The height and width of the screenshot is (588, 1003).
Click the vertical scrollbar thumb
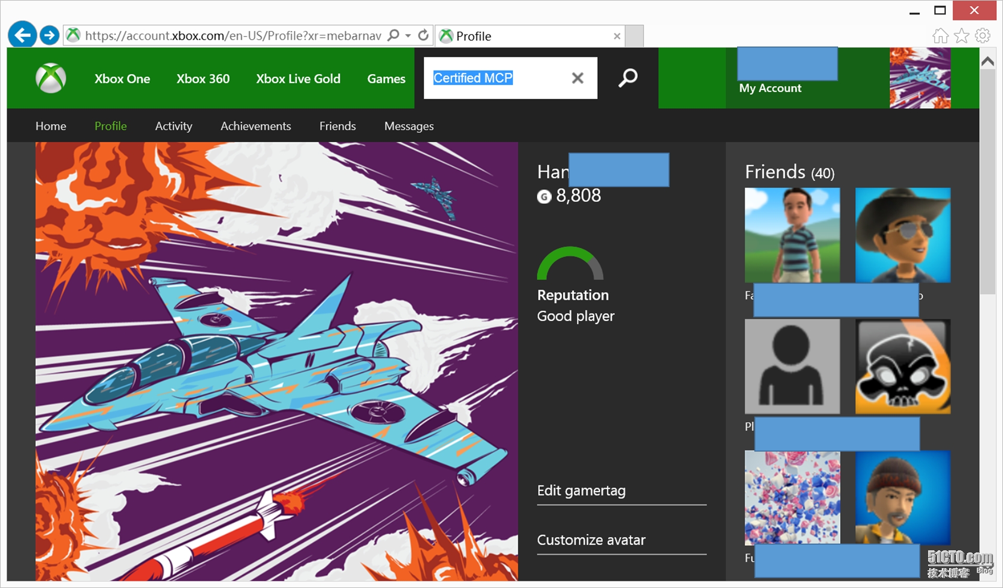tap(988, 182)
